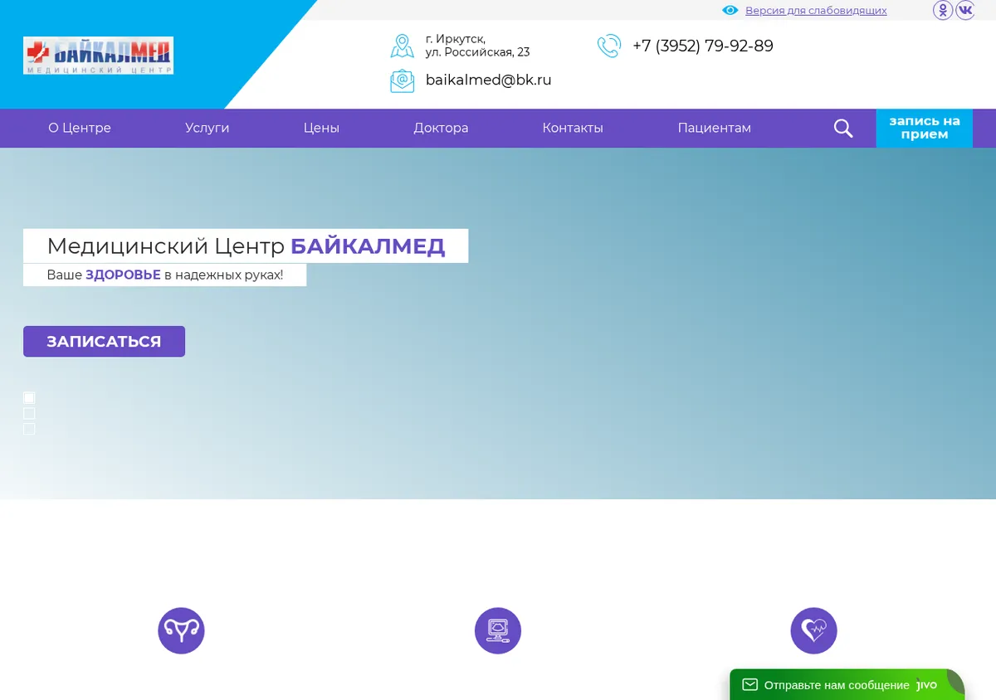Open the Версия для слабовидящих link
Image resolution: width=996 pixels, height=700 pixels.
point(816,11)
